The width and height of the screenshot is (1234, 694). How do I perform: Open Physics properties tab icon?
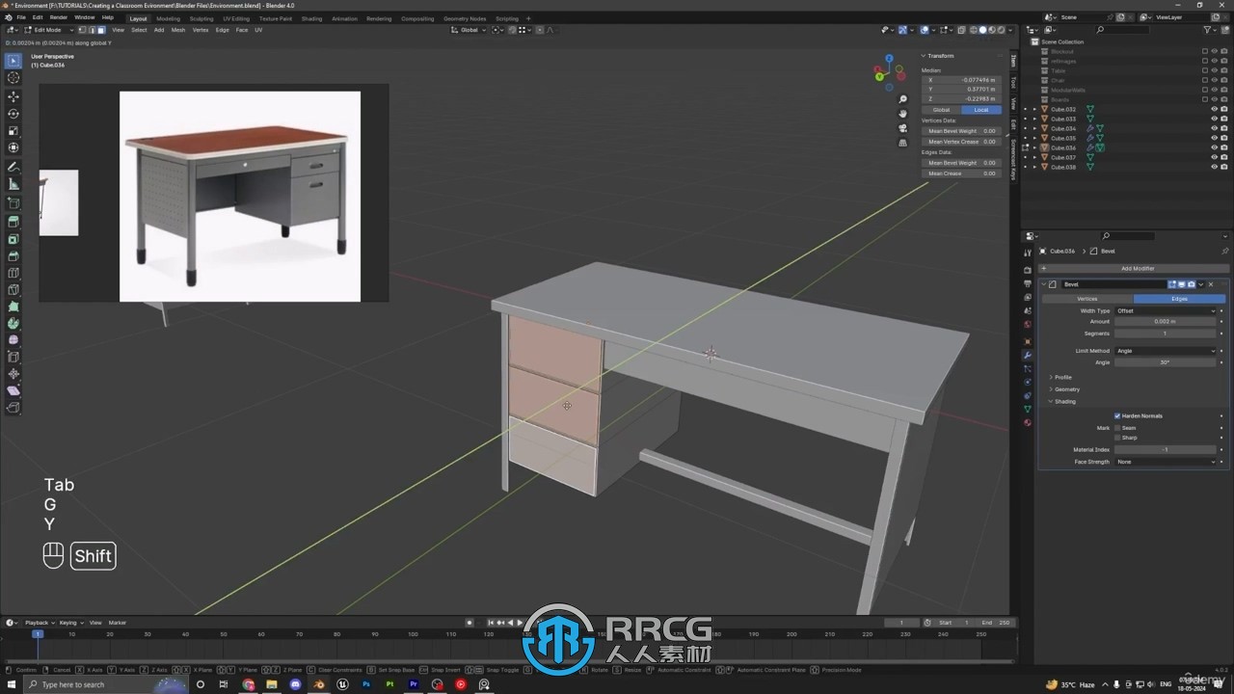coord(1028,382)
